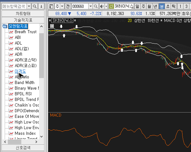This screenshot has width=191, height=152.
Task: Open the 신호검색 panel
Action: 23,148
